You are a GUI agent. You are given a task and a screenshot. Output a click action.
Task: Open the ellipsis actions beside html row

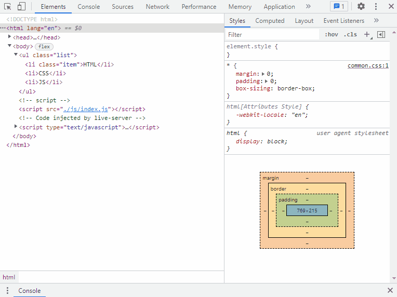pos(3,28)
